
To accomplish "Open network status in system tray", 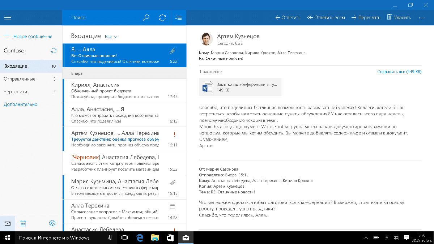I will 387,237.
